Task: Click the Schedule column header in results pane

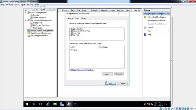Action: [104, 10]
